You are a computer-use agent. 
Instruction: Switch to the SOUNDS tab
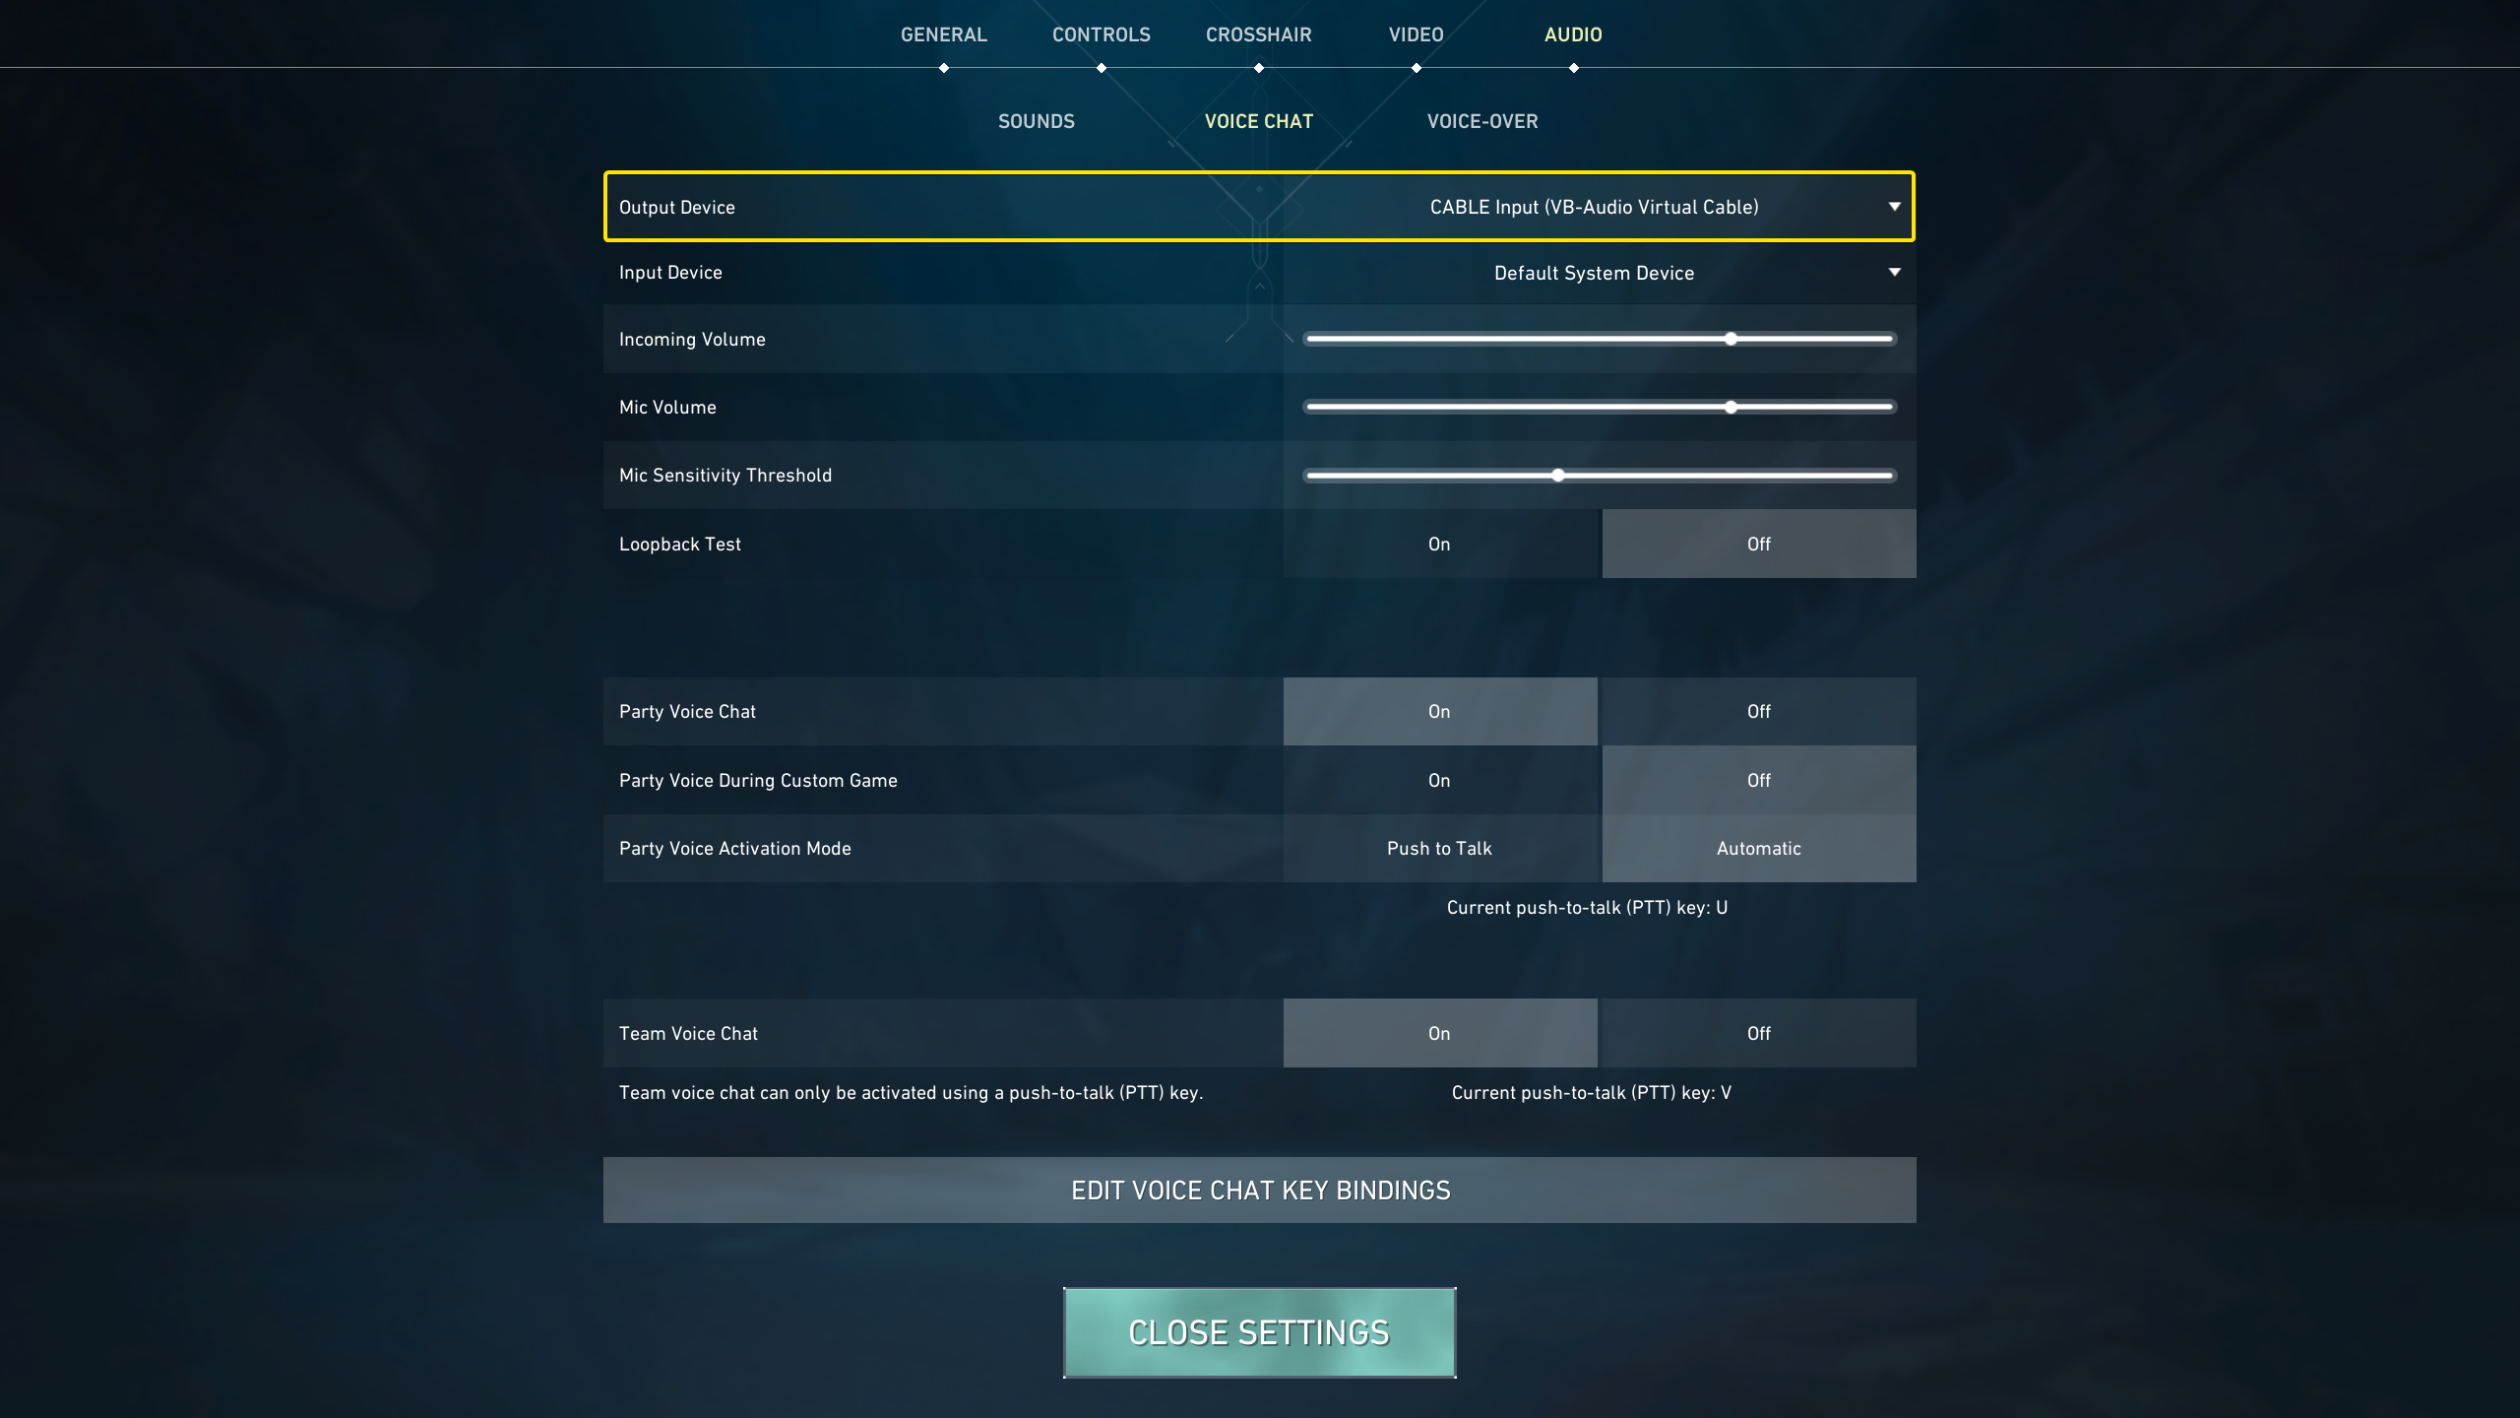click(1035, 119)
